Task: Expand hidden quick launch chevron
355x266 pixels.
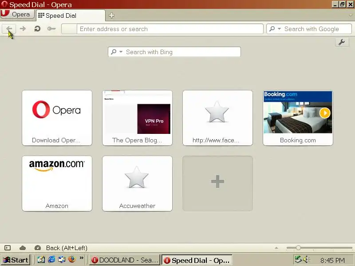Action: coord(82,258)
